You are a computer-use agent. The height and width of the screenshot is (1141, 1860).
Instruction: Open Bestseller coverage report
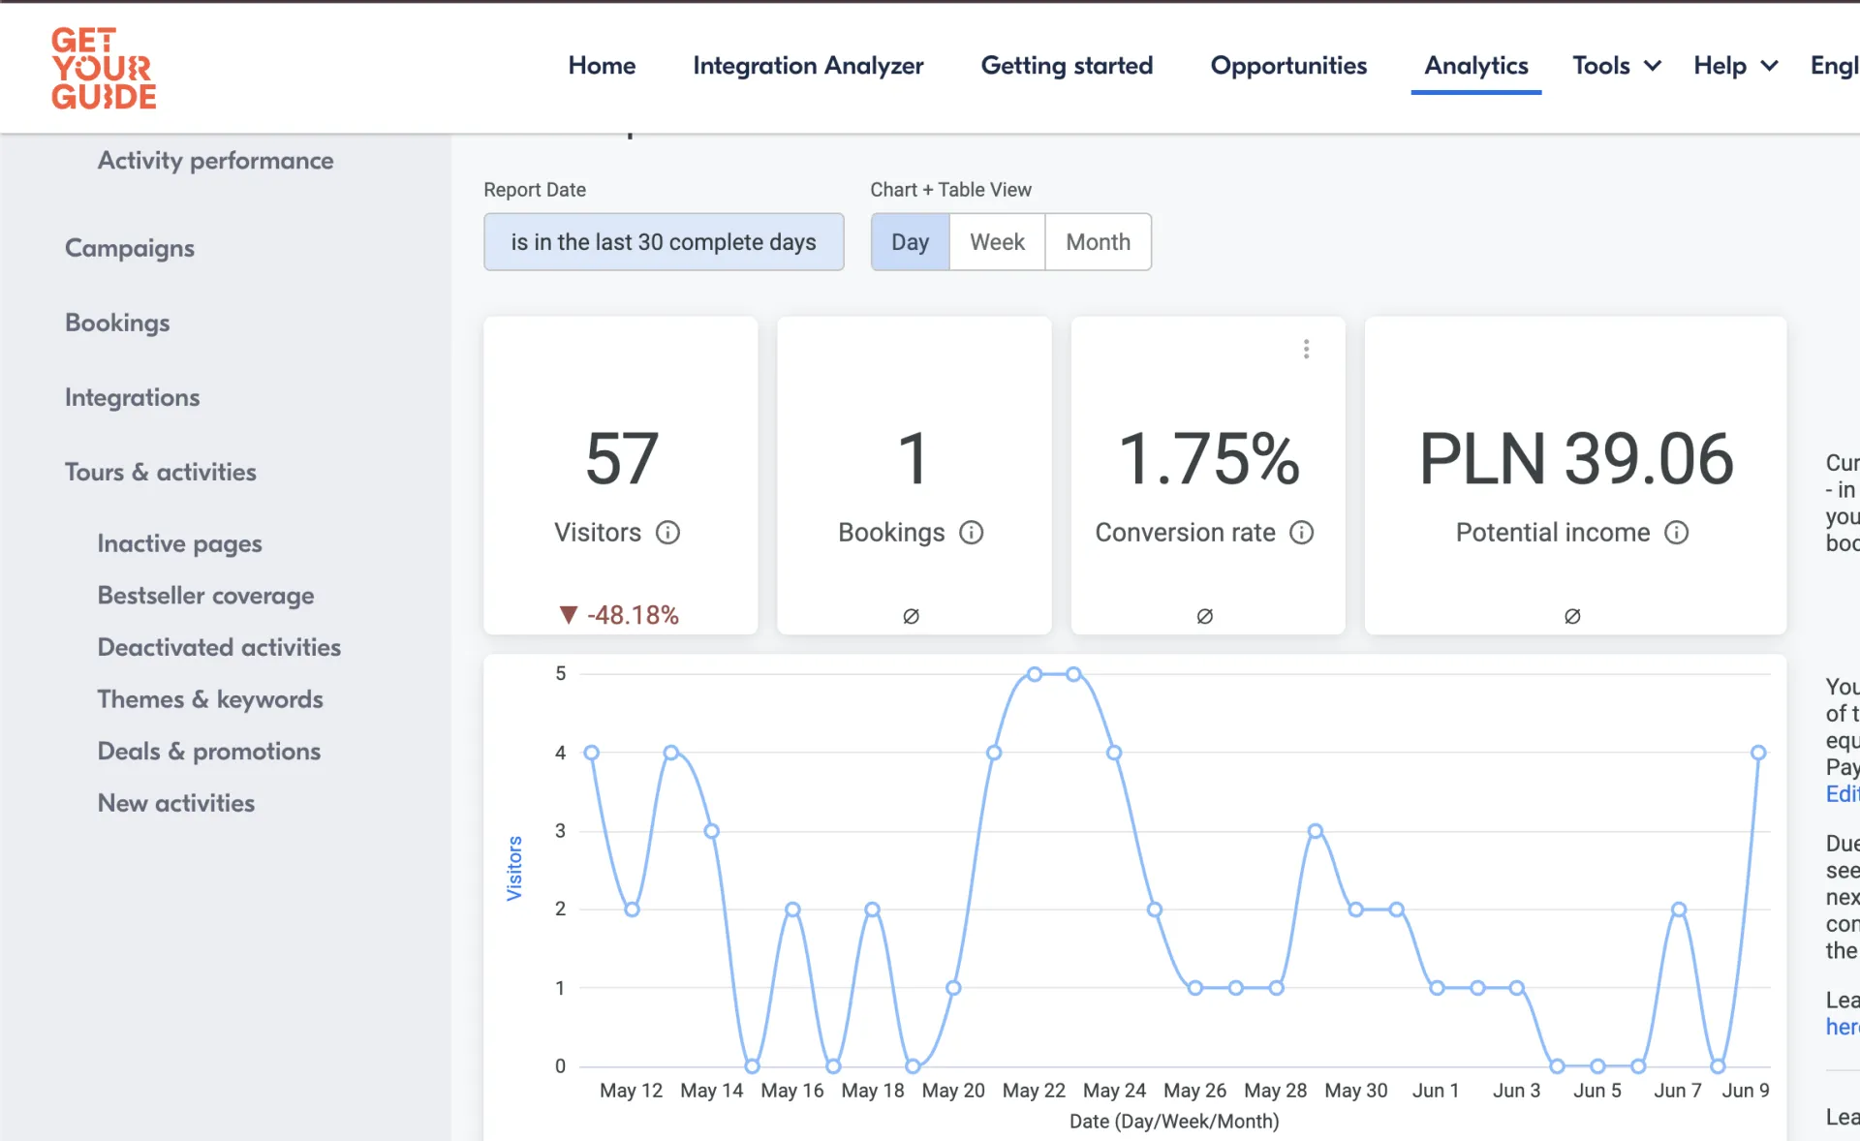tap(205, 596)
